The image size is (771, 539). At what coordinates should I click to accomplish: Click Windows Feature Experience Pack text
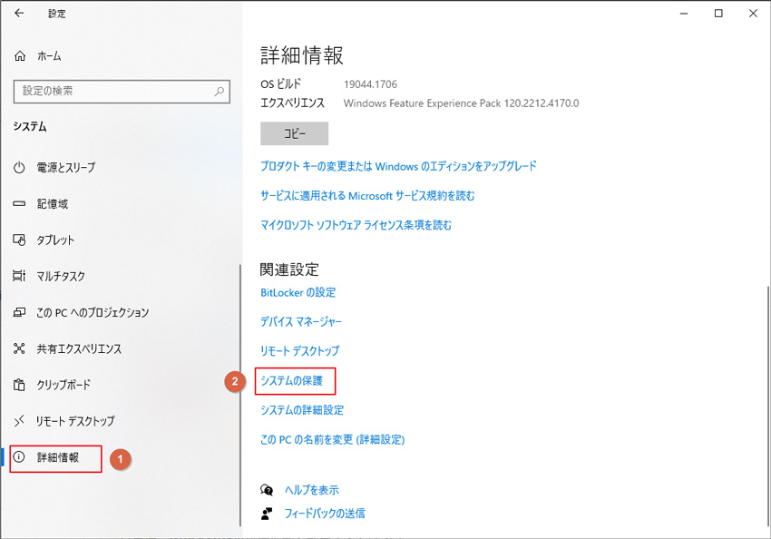click(x=461, y=103)
